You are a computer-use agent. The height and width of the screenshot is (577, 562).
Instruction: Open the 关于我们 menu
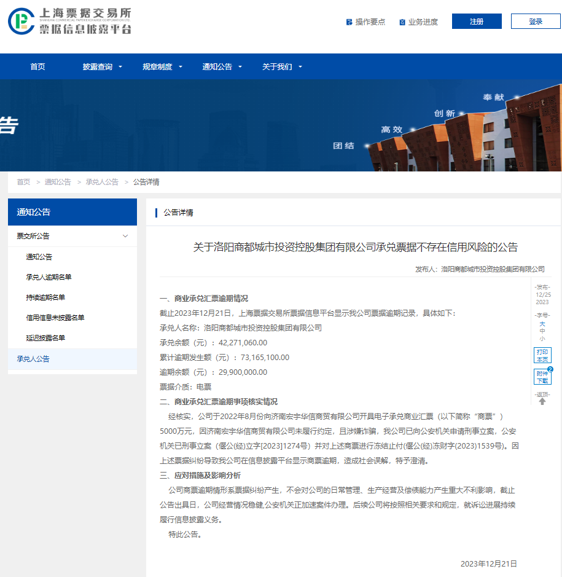click(277, 66)
